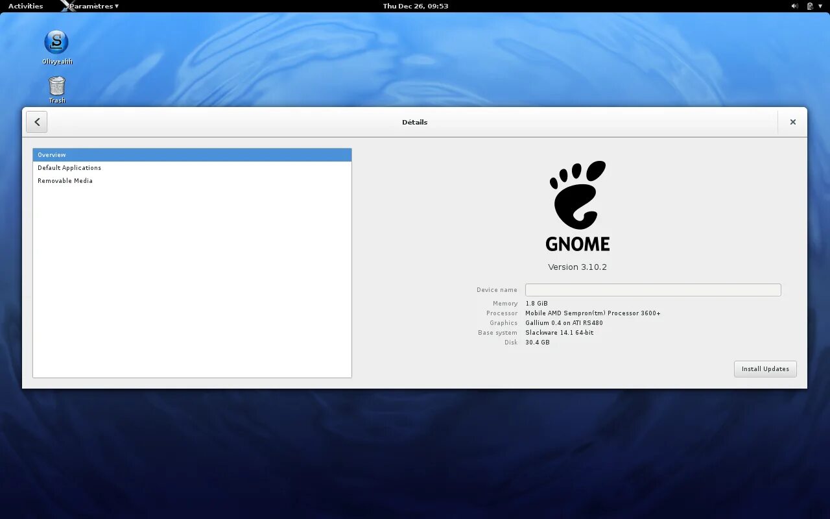Open the volume speaker icon in top bar

pyautogui.click(x=795, y=6)
